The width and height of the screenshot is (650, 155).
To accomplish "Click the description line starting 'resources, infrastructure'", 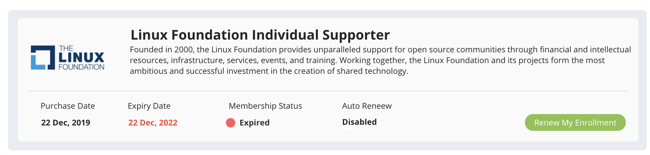I will point(367,60).
